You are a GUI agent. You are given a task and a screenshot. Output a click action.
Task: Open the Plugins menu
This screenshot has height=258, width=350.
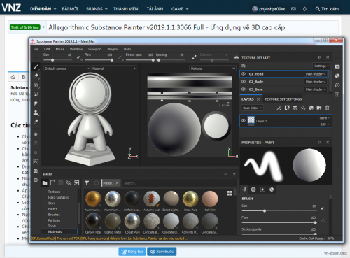(x=113, y=49)
